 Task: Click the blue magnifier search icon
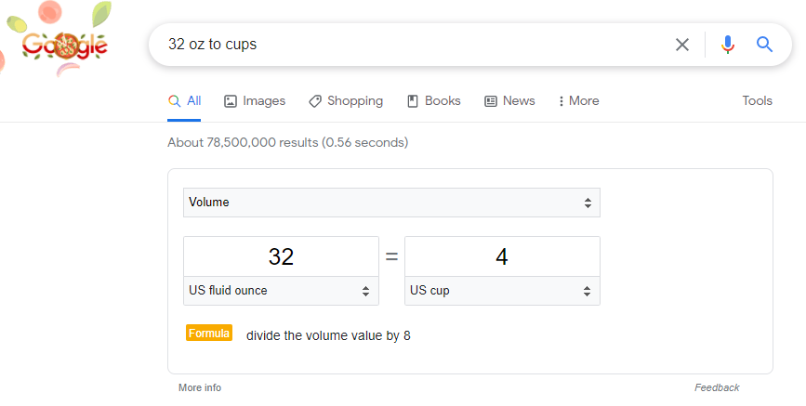764,45
